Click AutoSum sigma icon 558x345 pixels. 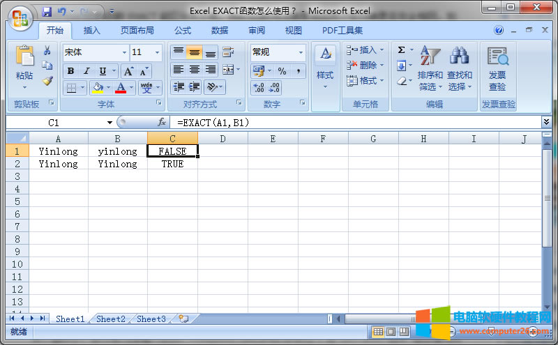coord(402,49)
